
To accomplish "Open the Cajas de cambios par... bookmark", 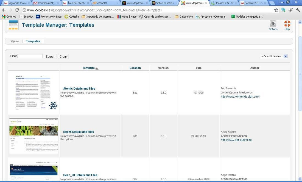I will 155,16.
